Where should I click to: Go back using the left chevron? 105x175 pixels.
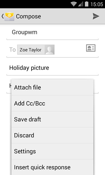point(2,16)
